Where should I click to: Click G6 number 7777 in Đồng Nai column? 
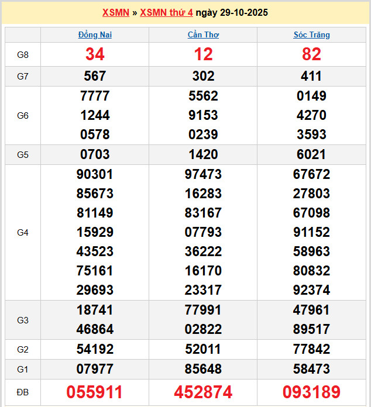click(95, 96)
